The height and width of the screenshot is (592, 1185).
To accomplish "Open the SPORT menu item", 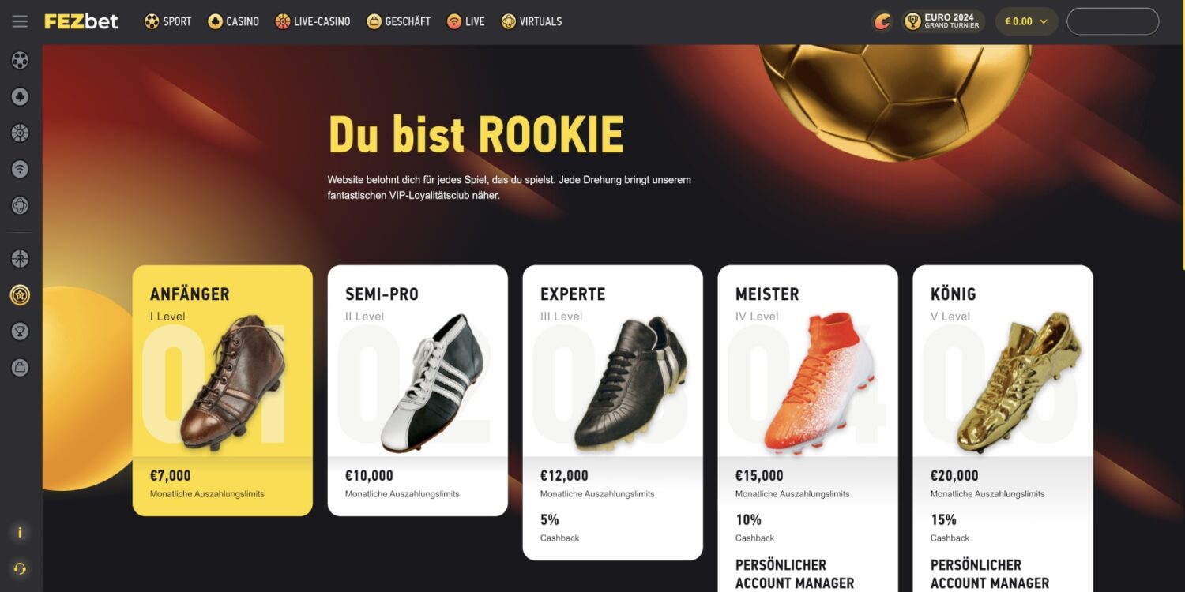I will point(167,21).
